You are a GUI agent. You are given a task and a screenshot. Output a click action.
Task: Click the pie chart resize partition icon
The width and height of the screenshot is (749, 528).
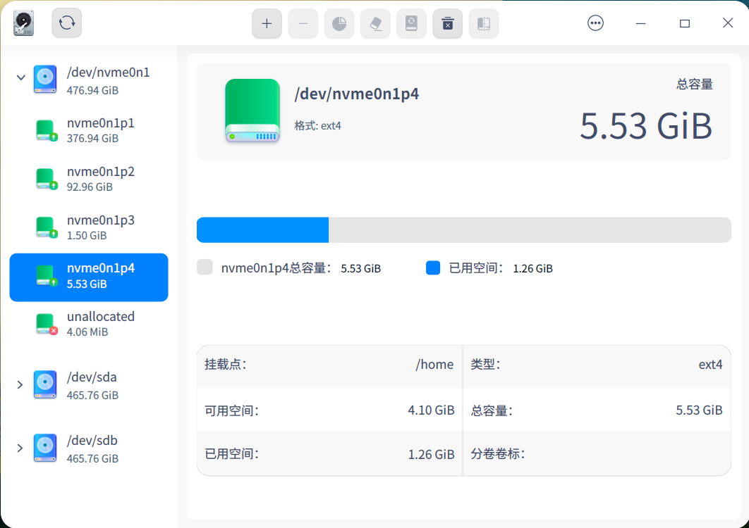(339, 23)
